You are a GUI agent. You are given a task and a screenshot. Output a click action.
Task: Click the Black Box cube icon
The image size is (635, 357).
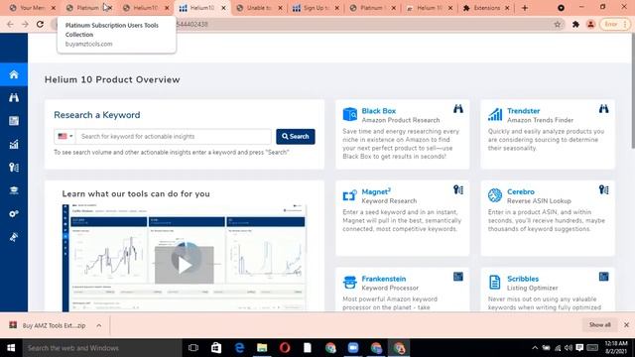(350, 115)
